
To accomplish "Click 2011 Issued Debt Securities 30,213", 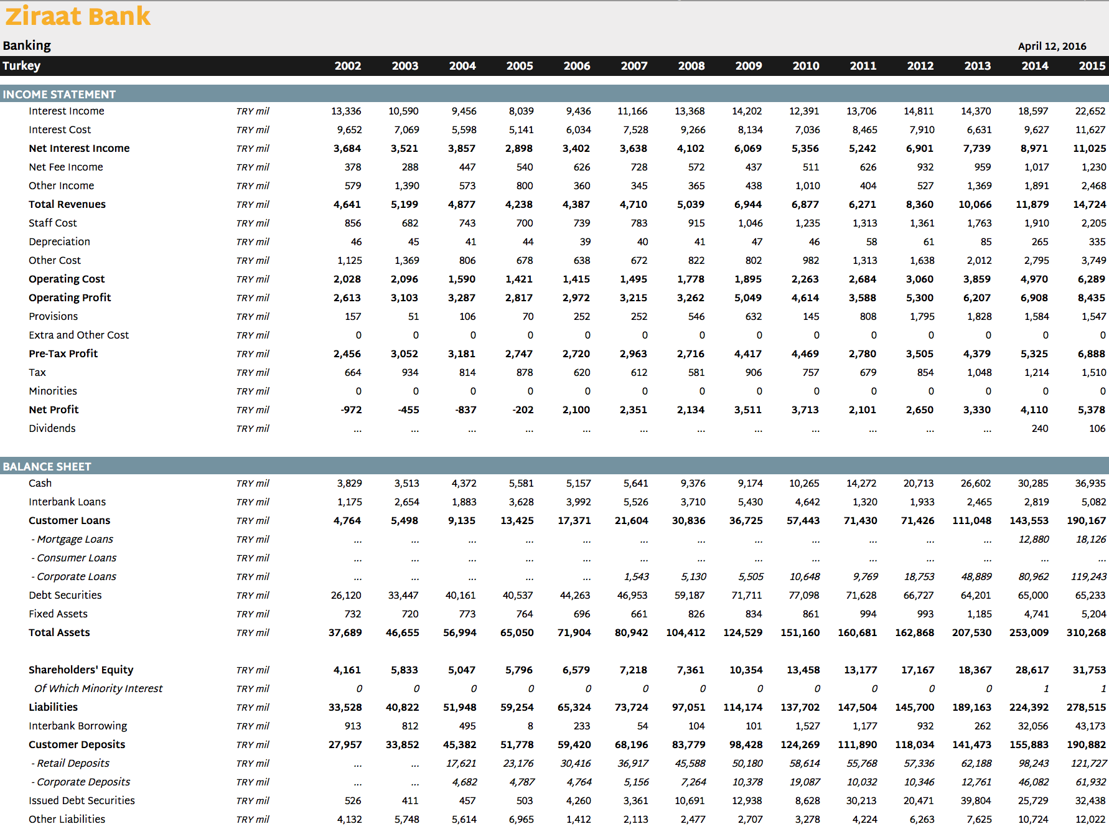I will click(862, 801).
